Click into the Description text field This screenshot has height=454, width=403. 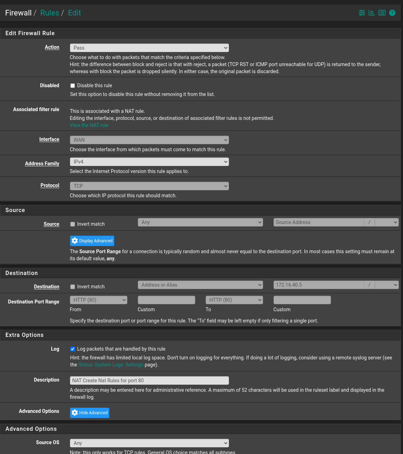coord(149,381)
